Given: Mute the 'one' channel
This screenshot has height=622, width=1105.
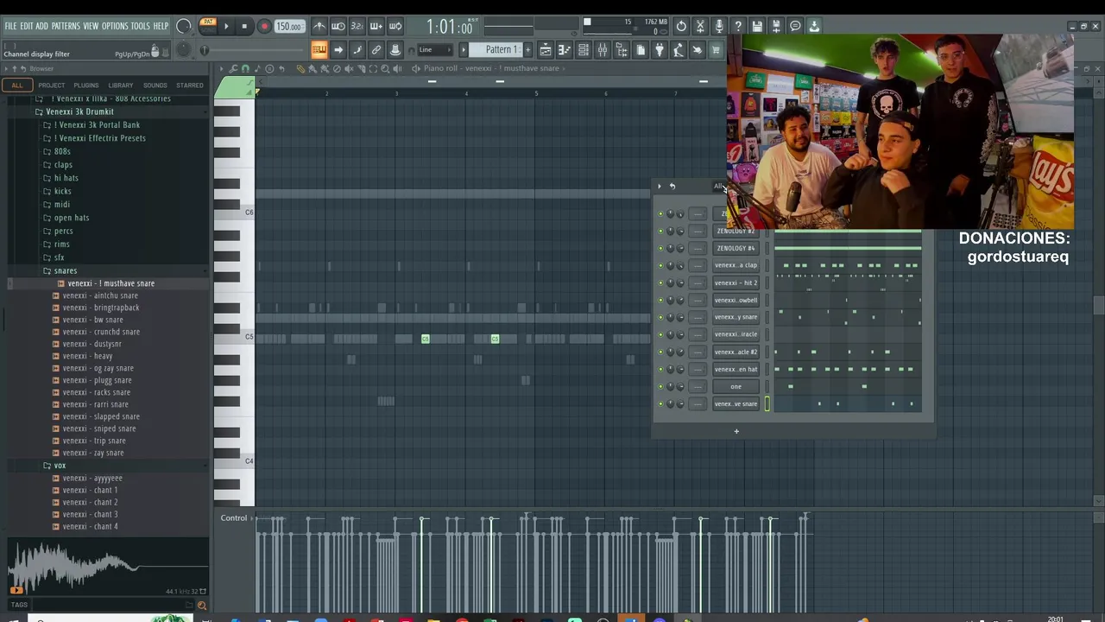Looking at the screenshot, I should coord(660,387).
